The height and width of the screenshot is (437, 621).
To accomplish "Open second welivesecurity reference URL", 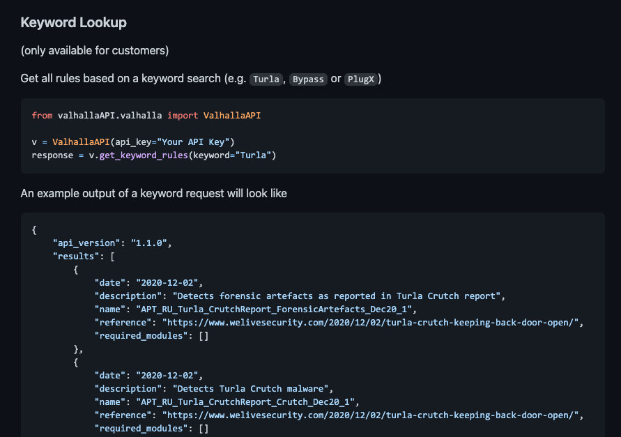I will click(371, 415).
